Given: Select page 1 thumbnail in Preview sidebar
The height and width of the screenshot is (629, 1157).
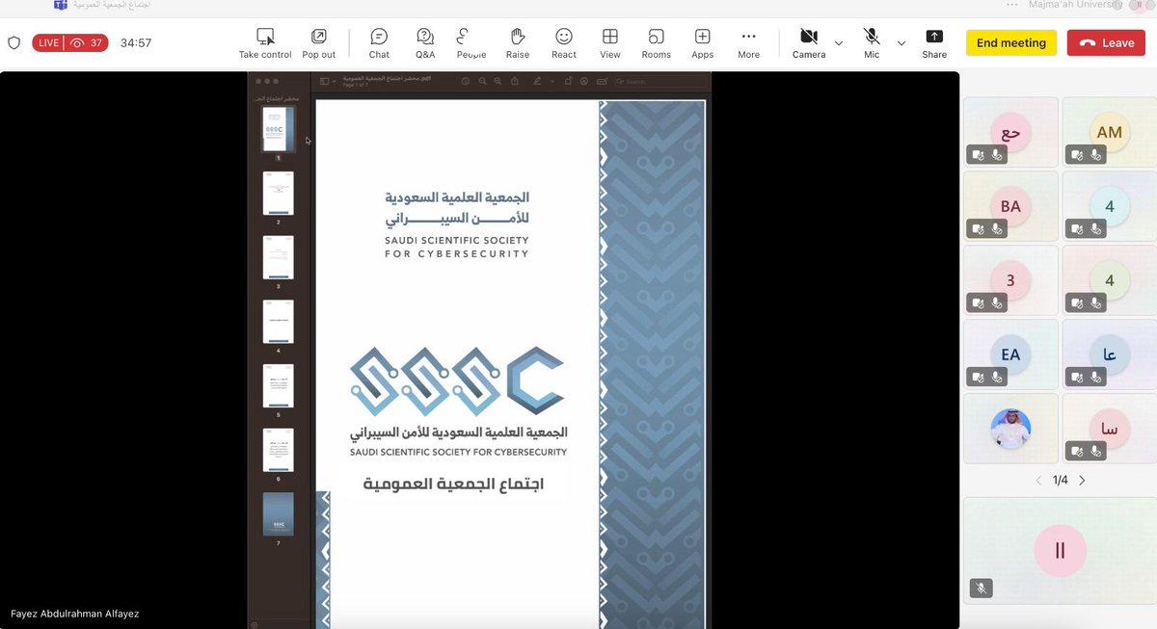Looking at the screenshot, I should [x=279, y=129].
